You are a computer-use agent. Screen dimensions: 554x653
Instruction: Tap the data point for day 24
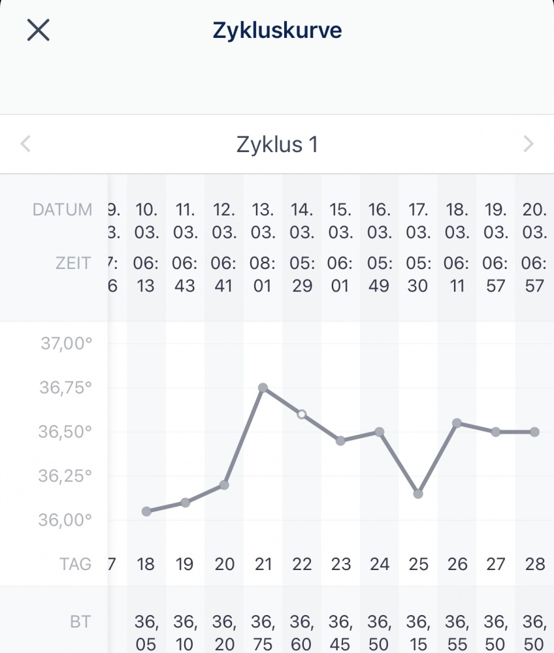pos(379,432)
